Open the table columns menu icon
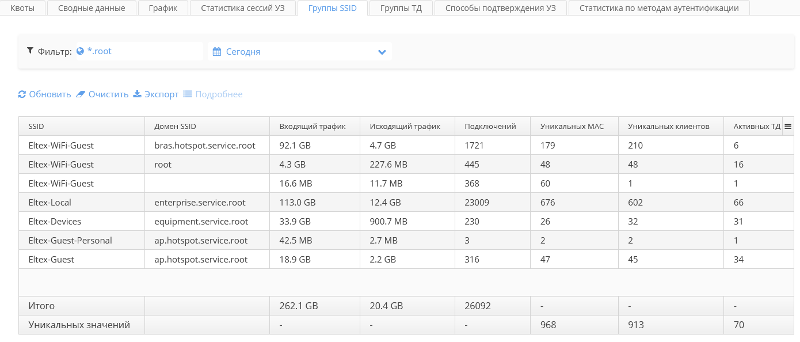Screen dimensions: 800x342 [788, 126]
